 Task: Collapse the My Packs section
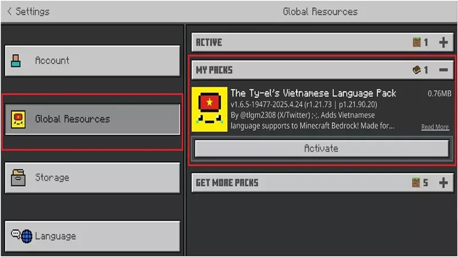[x=443, y=70]
